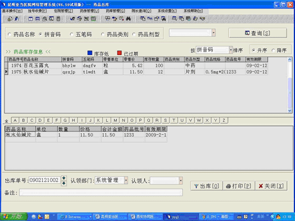Viewport: 295px width, 221px height.
Task: Choose 降序 descending sort order
Action: 273,50
